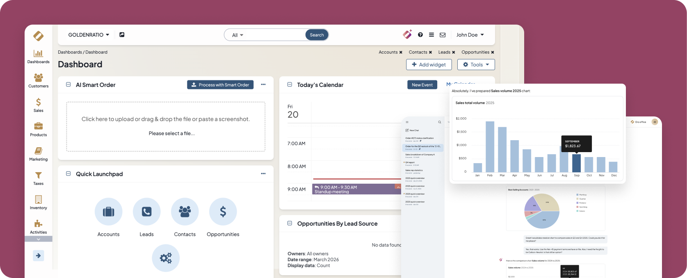
Task: Click the help question mark icon
Action: (x=420, y=35)
